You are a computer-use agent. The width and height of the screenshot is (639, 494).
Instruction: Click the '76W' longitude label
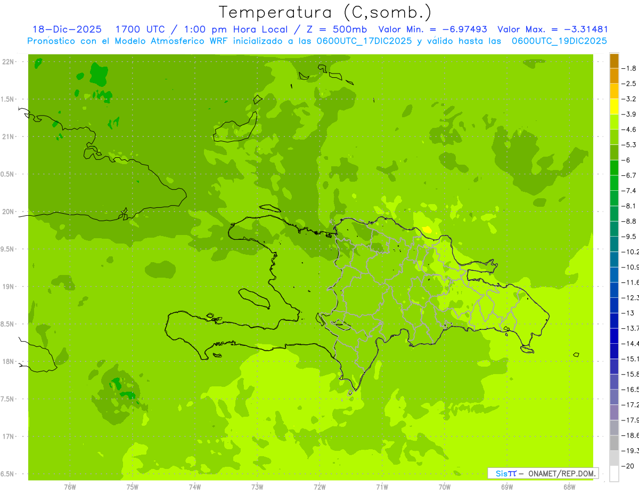point(70,487)
